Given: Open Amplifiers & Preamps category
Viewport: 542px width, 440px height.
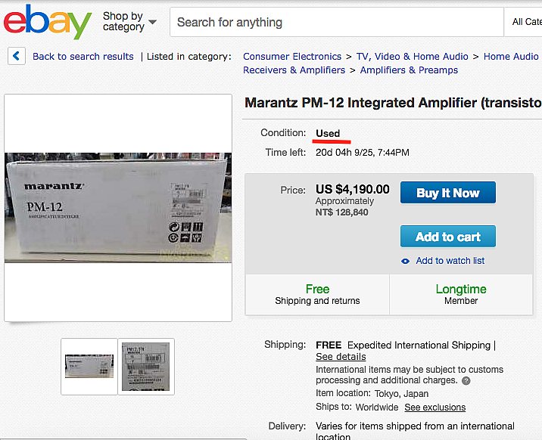Looking at the screenshot, I should [x=409, y=70].
